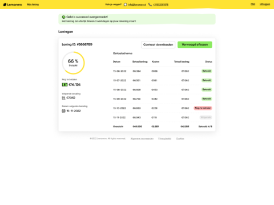Click the next payment amount icon
The width and height of the screenshot is (274, 205).
pyautogui.click(x=63, y=98)
